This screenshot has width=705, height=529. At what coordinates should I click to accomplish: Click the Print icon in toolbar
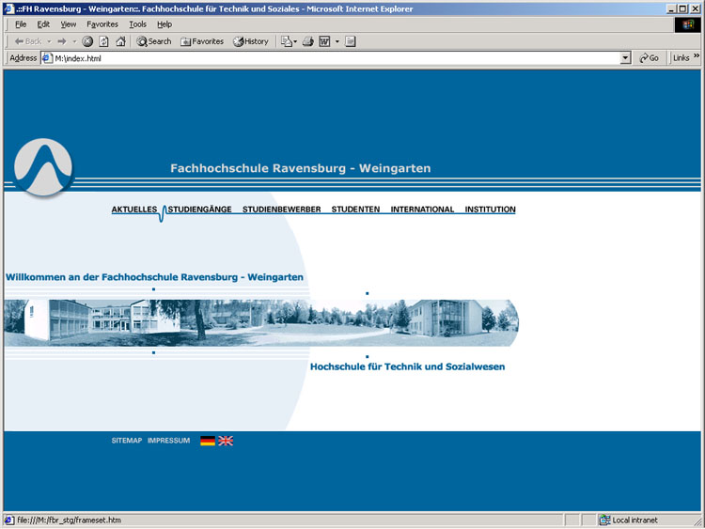click(307, 41)
